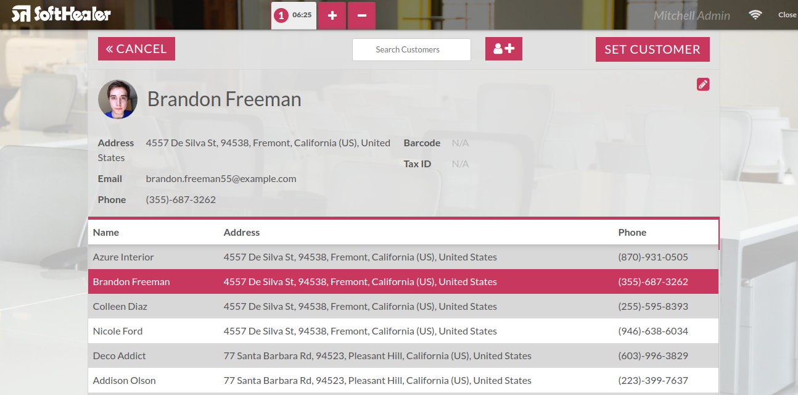Focus the Search Customers field
Viewport: 798px width, 395px height.
[411, 49]
